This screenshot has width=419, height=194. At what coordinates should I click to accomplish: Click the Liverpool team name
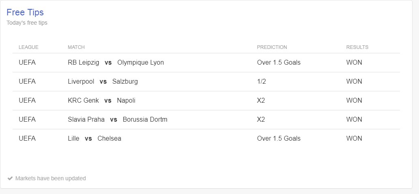point(81,81)
